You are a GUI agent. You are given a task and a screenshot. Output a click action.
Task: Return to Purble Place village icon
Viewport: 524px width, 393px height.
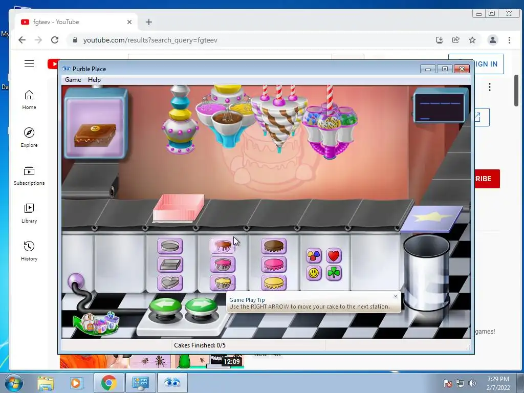point(97,323)
